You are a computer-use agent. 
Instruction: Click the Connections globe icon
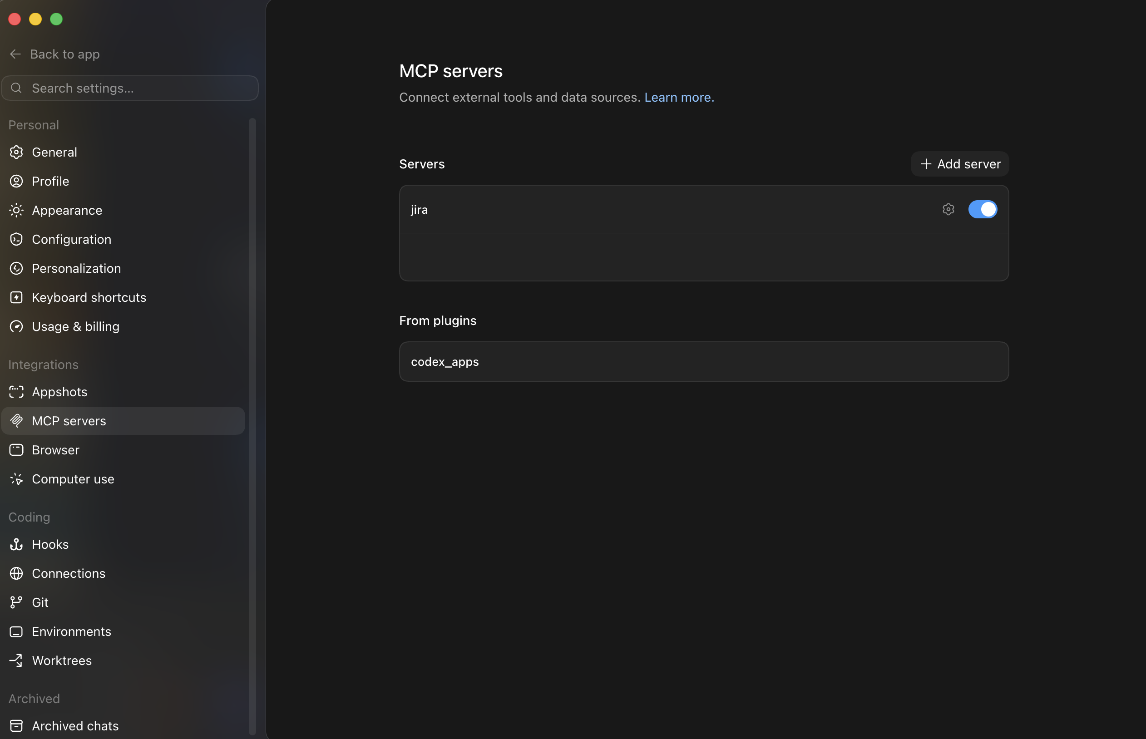(x=16, y=573)
